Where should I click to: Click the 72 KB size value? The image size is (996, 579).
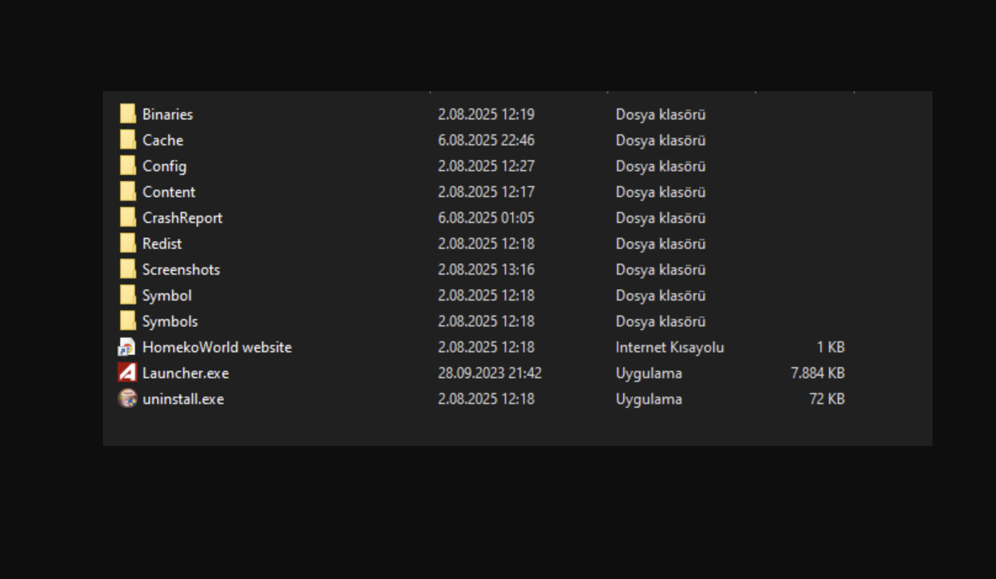[x=827, y=399]
